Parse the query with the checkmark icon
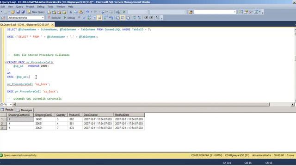The width and height of the screenshot is (296, 166). (84, 18)
